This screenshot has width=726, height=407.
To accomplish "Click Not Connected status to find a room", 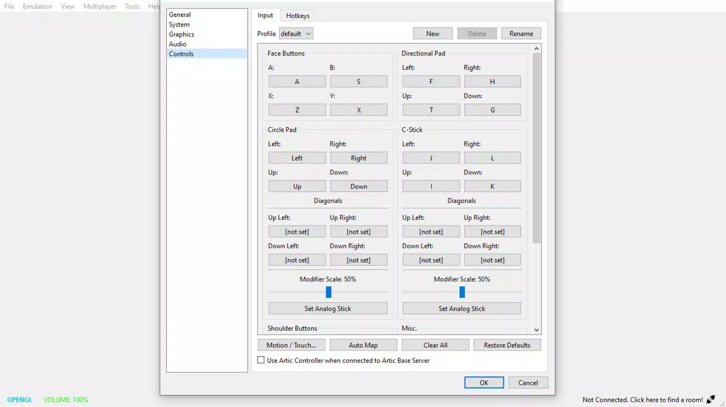I will pyautogui.click(x=643, y=400).
